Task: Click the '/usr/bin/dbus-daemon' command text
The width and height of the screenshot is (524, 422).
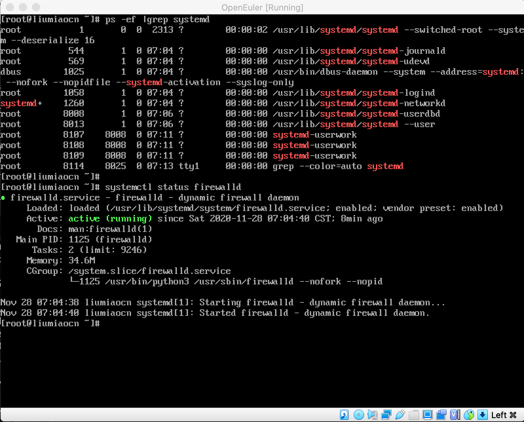Action: pos(325,72)
